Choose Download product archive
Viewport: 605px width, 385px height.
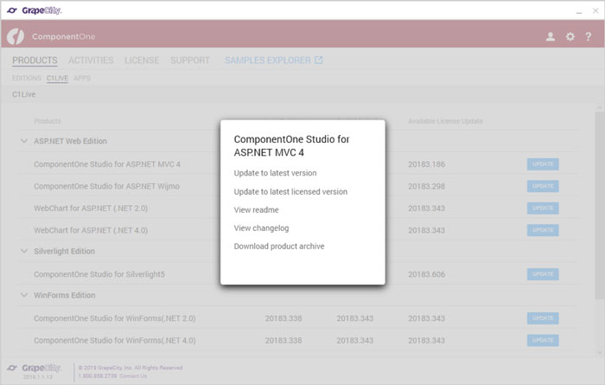point(279,246)
